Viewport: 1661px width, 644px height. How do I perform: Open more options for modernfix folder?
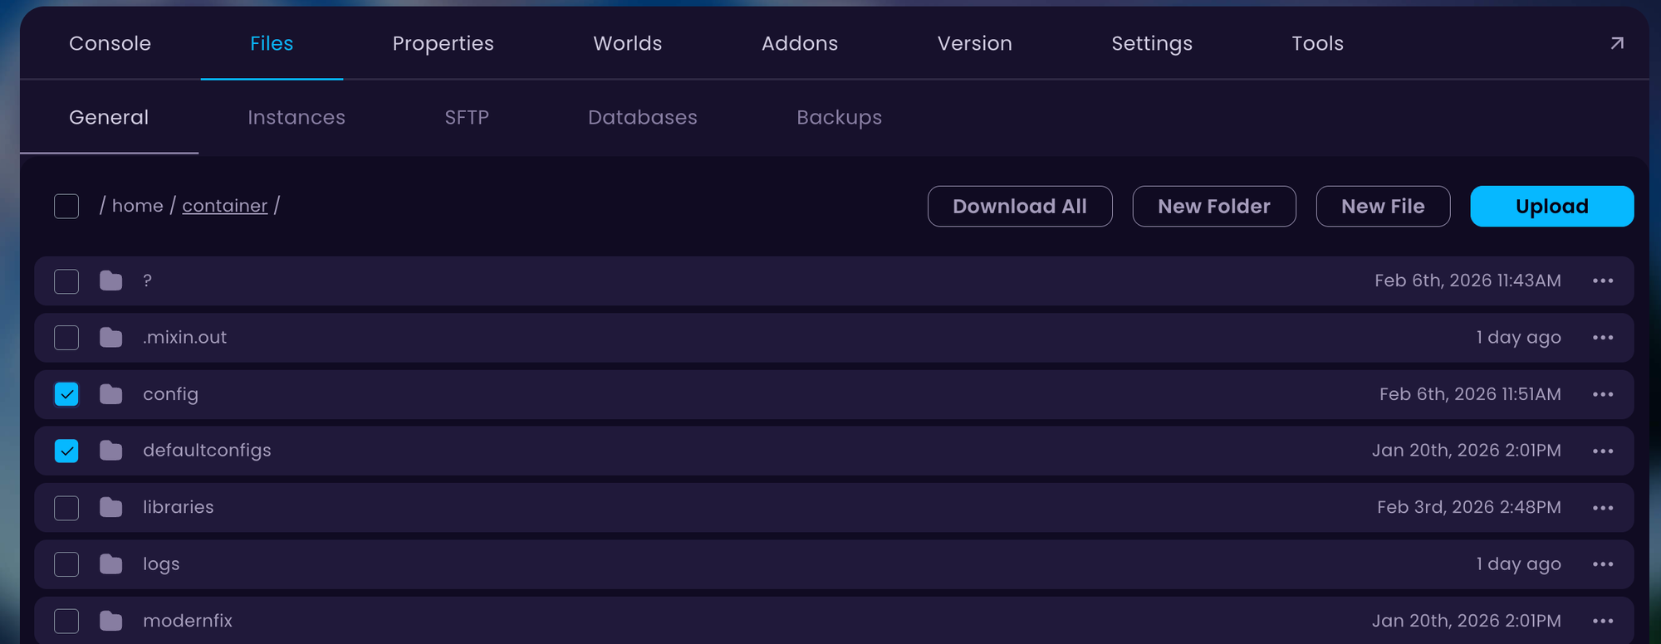pyautogui.click(x=1603, y=621)
